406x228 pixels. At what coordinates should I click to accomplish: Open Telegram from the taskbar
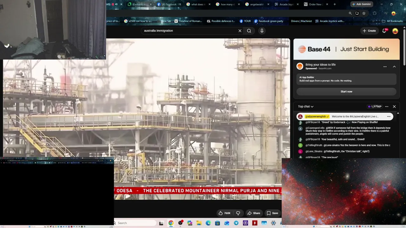pyautogui.click(x=236, y=223)
